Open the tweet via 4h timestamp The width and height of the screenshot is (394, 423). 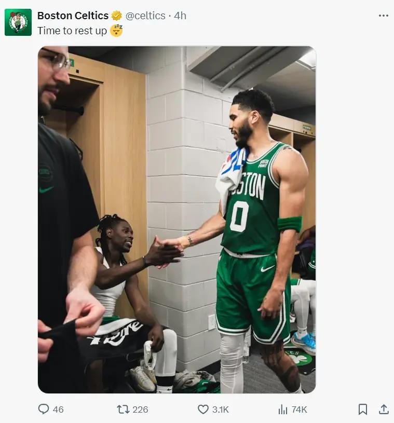(x=180, y=16)
